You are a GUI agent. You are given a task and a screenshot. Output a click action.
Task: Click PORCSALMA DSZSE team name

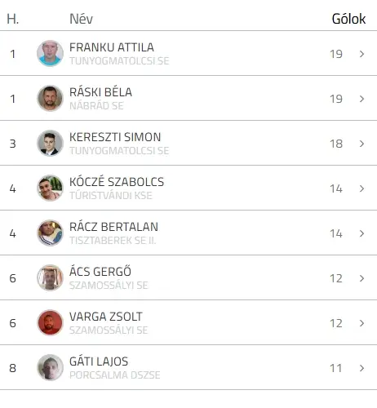[114, 375]
